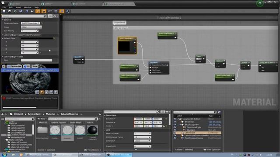Image resolution: width=280 pixels, height=157 pixels.
Task: Select the TutorialMaterial2 black sphere thumbnail
Action: pyautogui.click(x=92, y=130)
